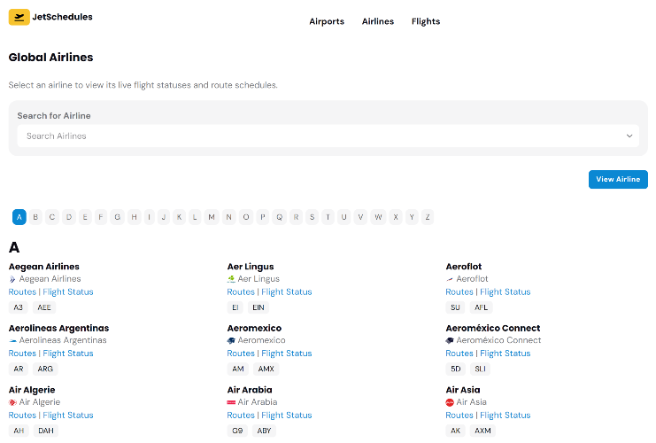Pick letter V in alphabet filter
The width and height of the screenshot is (656, 443).
(360, 217)
